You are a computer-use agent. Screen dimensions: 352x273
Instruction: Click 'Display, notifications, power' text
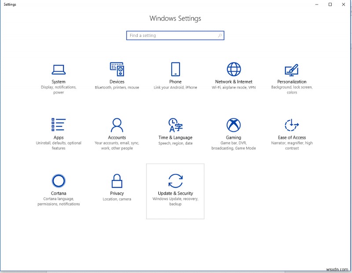pyautogui.click(x=59, y=90)
